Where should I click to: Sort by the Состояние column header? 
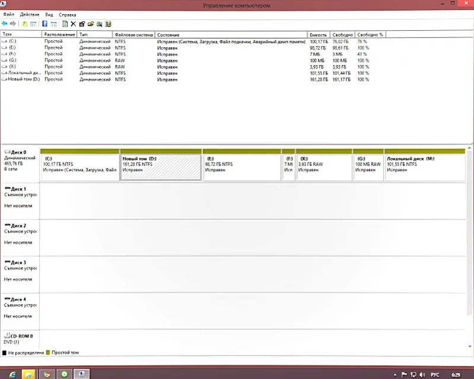coord(231,35)
